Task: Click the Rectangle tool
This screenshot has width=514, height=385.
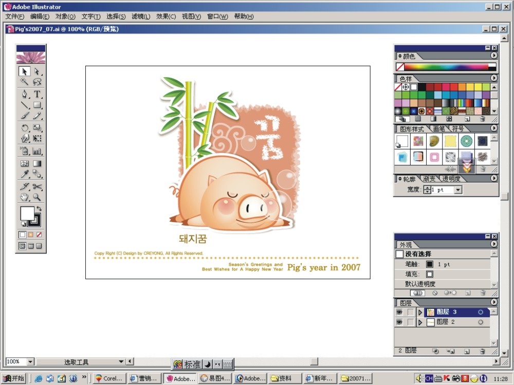Action: (x=38, y=105)
